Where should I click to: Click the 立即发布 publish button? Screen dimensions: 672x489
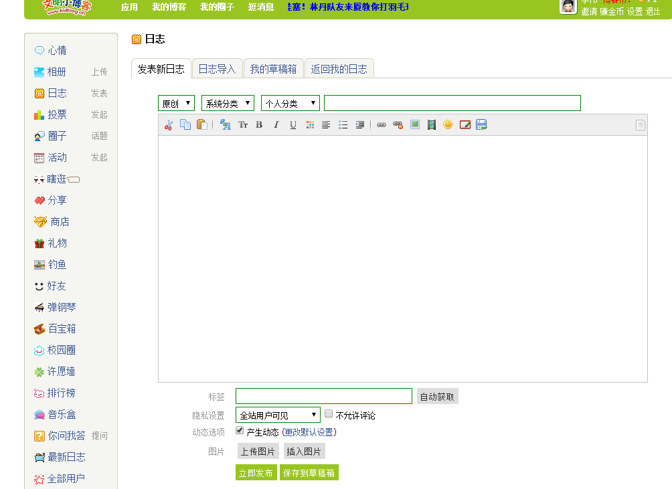tap(256, 472)
